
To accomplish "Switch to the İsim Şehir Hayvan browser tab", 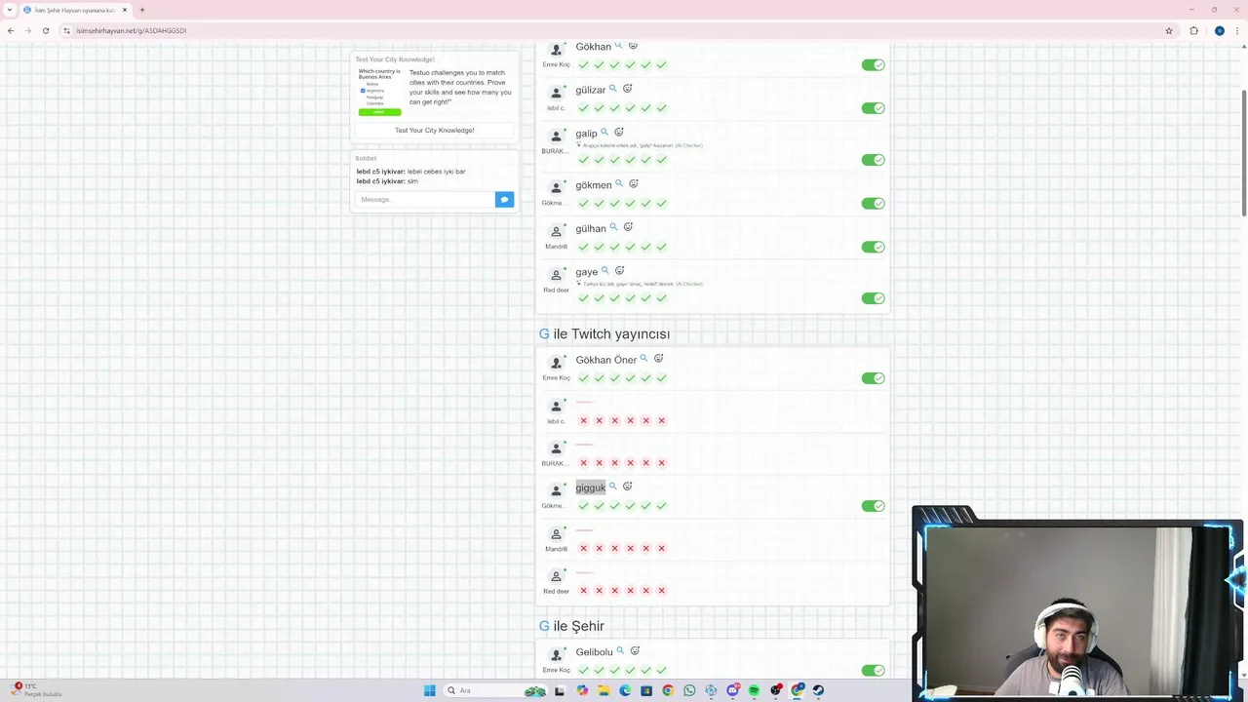I will point(76,10).
